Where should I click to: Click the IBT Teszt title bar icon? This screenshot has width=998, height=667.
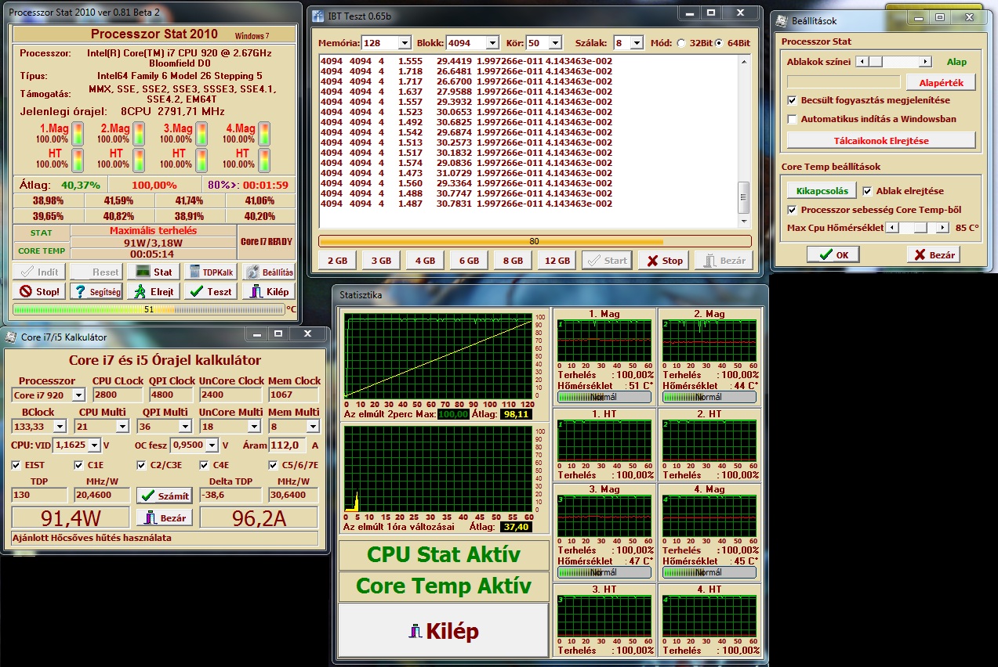[x=317, y=16]
